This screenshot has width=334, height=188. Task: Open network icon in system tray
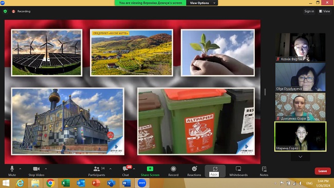pyautogui.click(x=294, y=183)
